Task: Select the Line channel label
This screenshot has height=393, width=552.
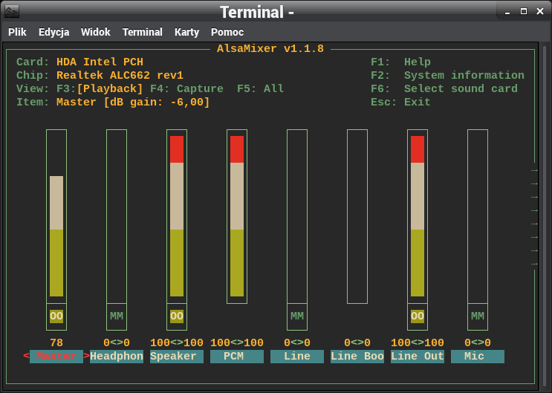Action: 297,357
